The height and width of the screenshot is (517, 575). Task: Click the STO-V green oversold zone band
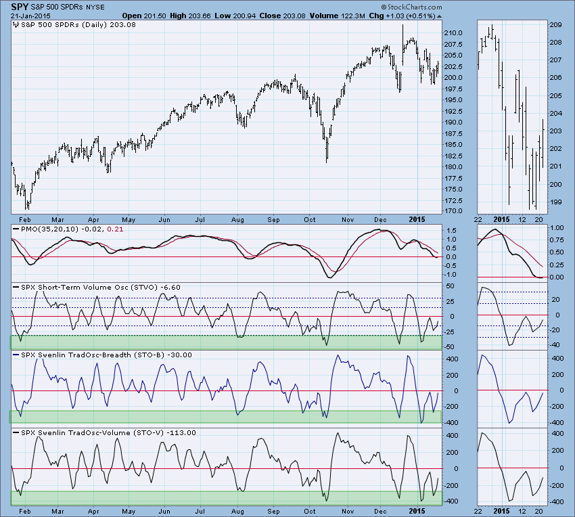tap(227, 498)
